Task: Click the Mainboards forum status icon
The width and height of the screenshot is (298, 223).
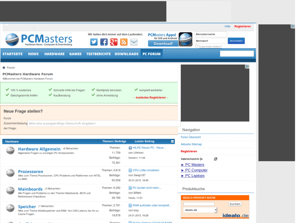Action: click(10, 190)
